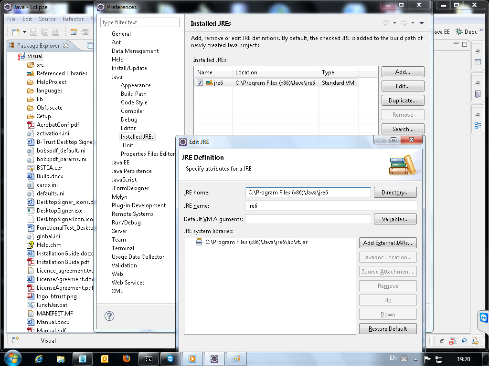Click Restore Default button in Edit JRE
The image size is (489, 366).
point(388,329)
